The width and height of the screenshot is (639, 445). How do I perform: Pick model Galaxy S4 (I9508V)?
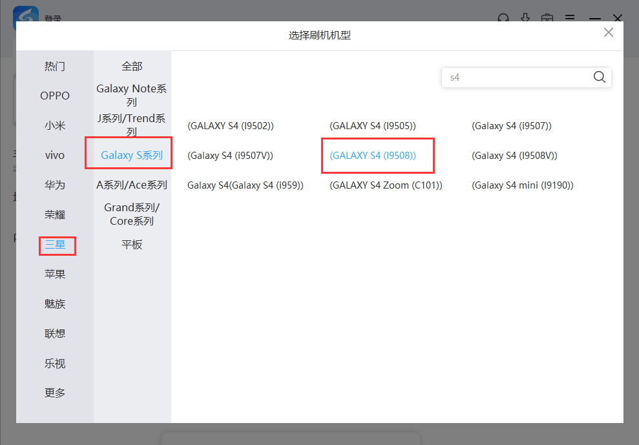pyautogui.click(x=514, y=156)
